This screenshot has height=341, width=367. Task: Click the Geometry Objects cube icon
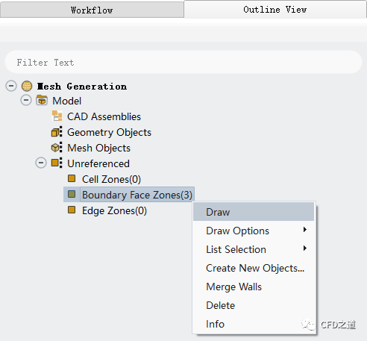click(57, 132)
